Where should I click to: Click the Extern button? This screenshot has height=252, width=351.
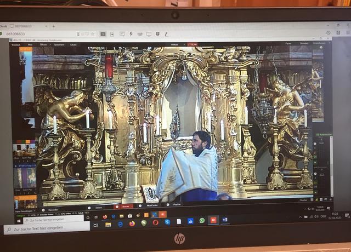tap(99, 208)
